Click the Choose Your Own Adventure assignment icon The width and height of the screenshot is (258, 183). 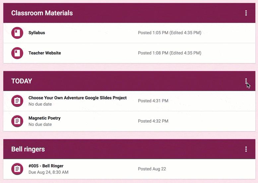(17, 101)
